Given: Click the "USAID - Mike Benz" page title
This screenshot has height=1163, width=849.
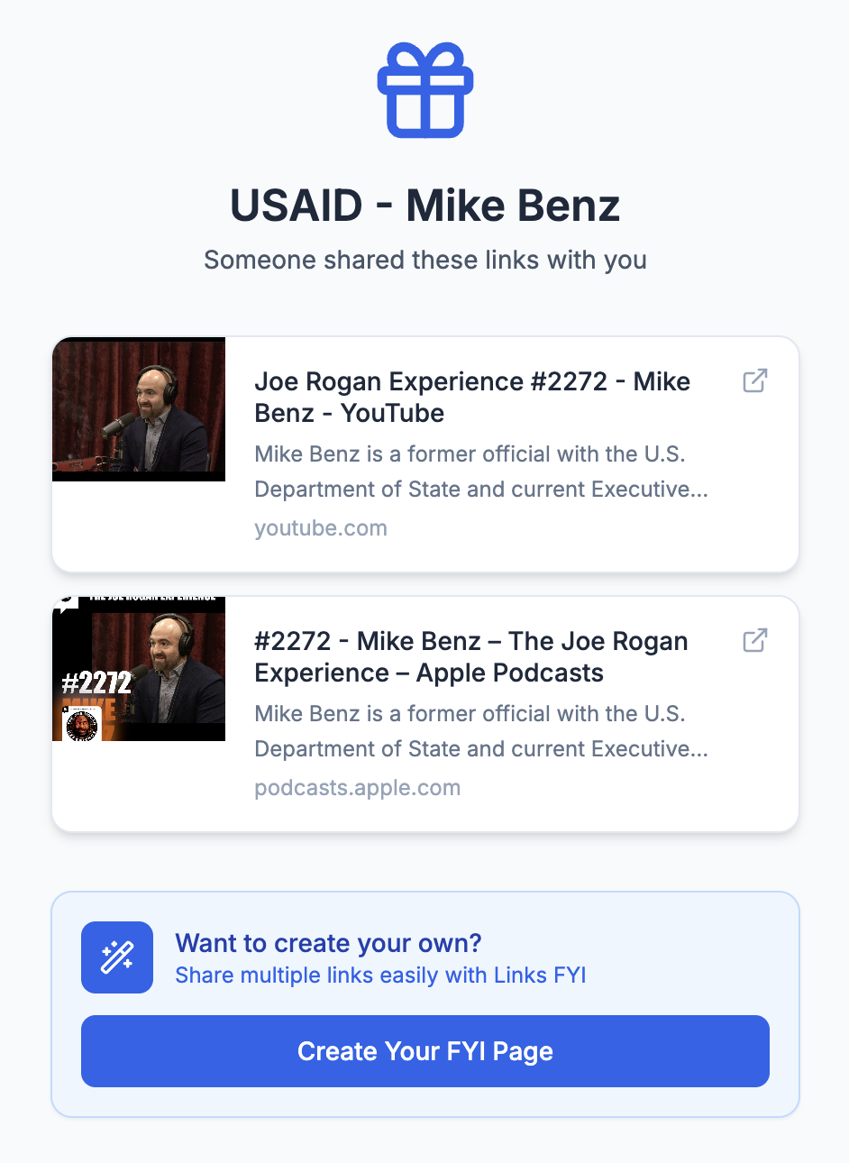Looking at the screenshot, I should 424,206.
